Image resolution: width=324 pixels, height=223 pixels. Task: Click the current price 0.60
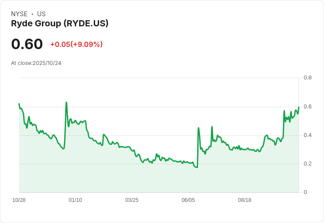[27, 44]
